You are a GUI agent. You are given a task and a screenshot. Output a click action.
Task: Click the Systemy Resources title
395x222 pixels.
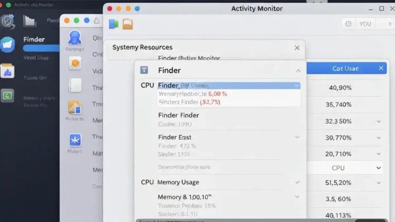142,47
